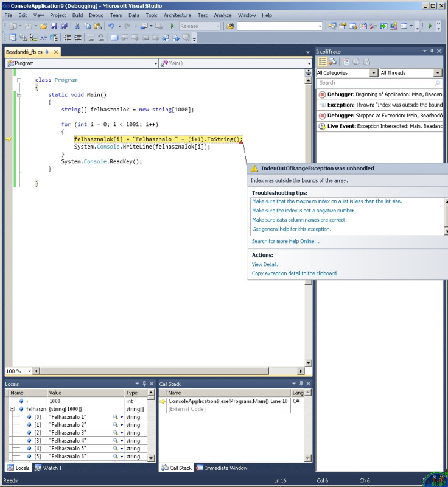Click the editor vertical scrollbar down arrow
Viewport: 448px width, 487px height.
click(x=308, y=363)
